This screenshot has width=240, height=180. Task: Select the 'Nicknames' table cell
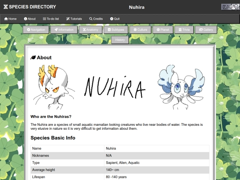click(x=68, y=156)
